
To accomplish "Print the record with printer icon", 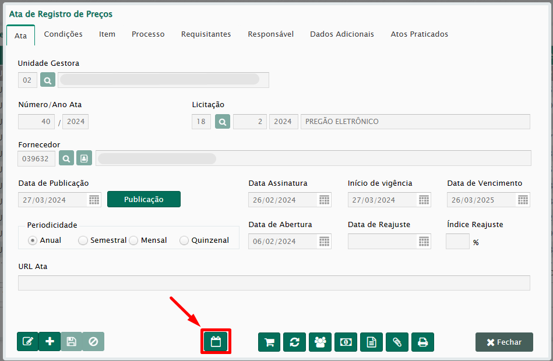I will 422,342.
